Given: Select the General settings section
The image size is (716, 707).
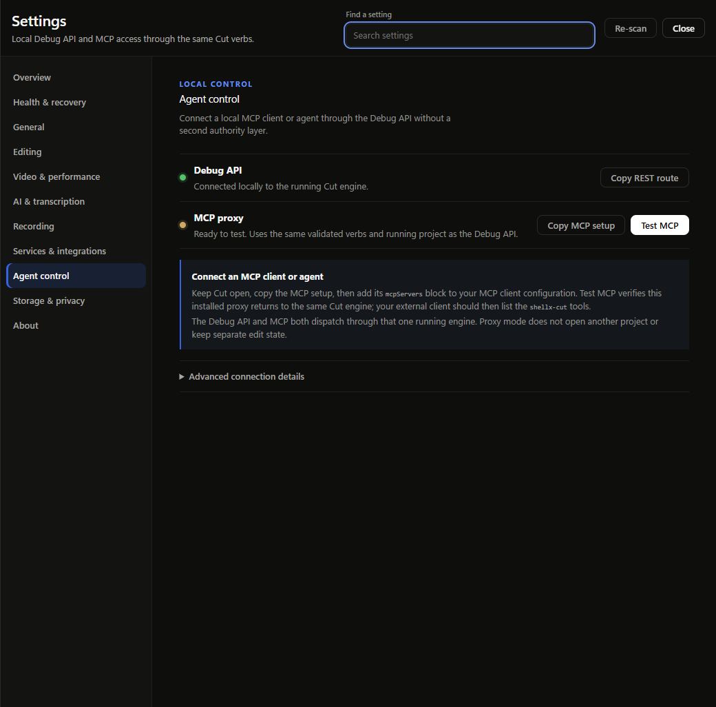Looking at the screenshot, I should click(x=76, y=127).
